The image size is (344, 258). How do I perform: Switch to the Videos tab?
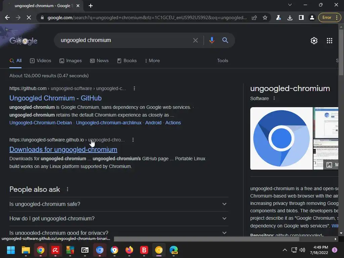click(x=41, y=61)
